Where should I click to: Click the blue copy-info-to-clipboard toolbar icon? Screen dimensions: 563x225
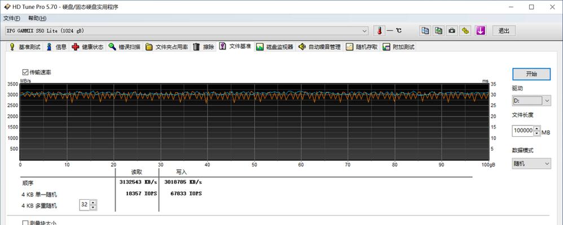(x=425, y=31)
